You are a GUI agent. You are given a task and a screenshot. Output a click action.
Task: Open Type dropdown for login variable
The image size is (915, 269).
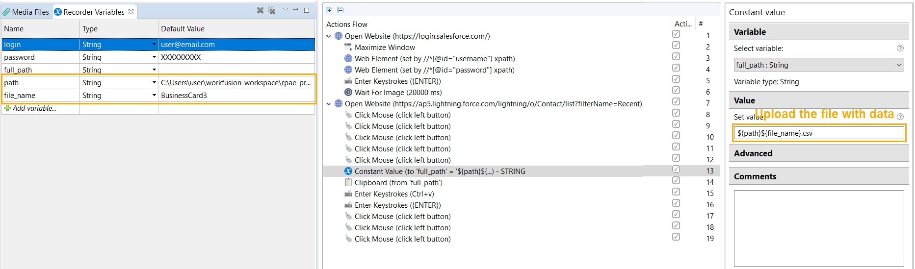click(x=154, y=44)
